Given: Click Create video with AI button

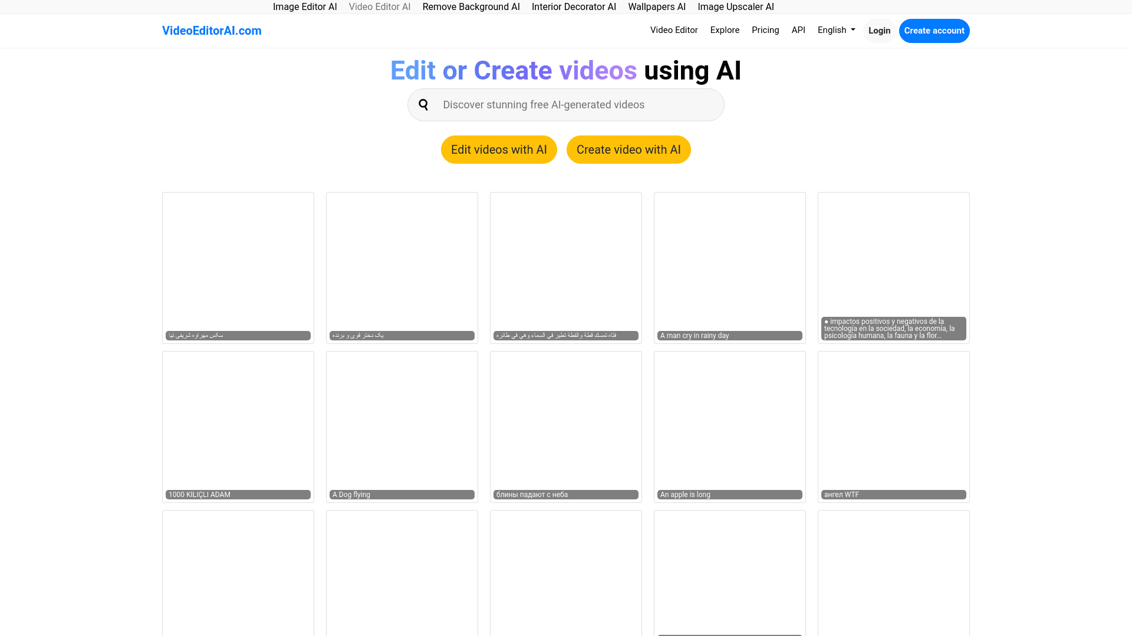Looking at the screenshot, I should pyautogui.click(x=628, y=150).
